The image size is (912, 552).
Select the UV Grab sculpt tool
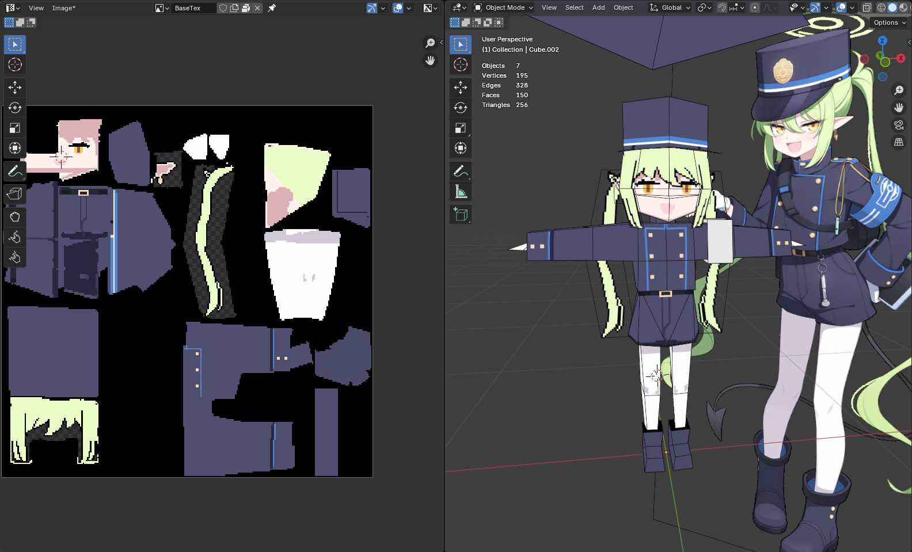click(x=15, y=217)
